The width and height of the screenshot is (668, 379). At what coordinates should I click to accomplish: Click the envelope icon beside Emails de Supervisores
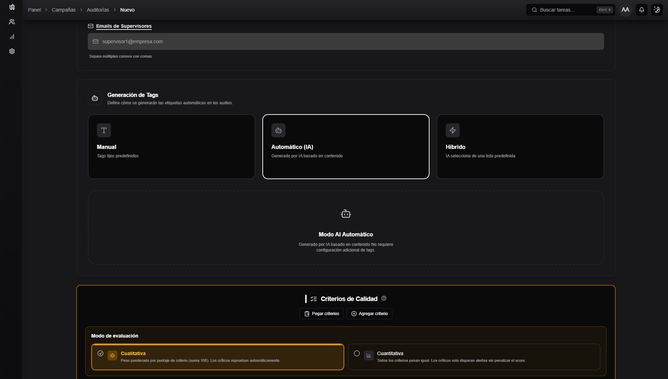tap(91, 26)
